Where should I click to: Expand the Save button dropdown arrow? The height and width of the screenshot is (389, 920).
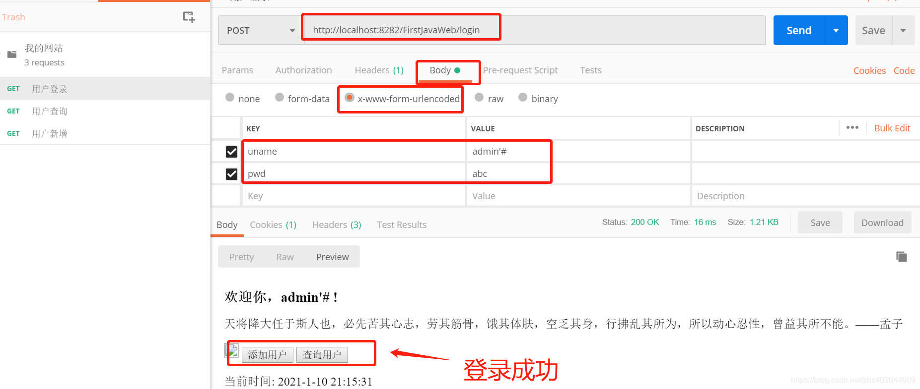click(x=903, y=30)
